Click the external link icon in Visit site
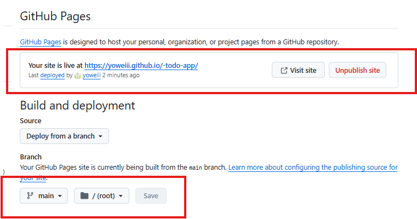This screenshot has width=417, height=219. click(x=284, y=71)
